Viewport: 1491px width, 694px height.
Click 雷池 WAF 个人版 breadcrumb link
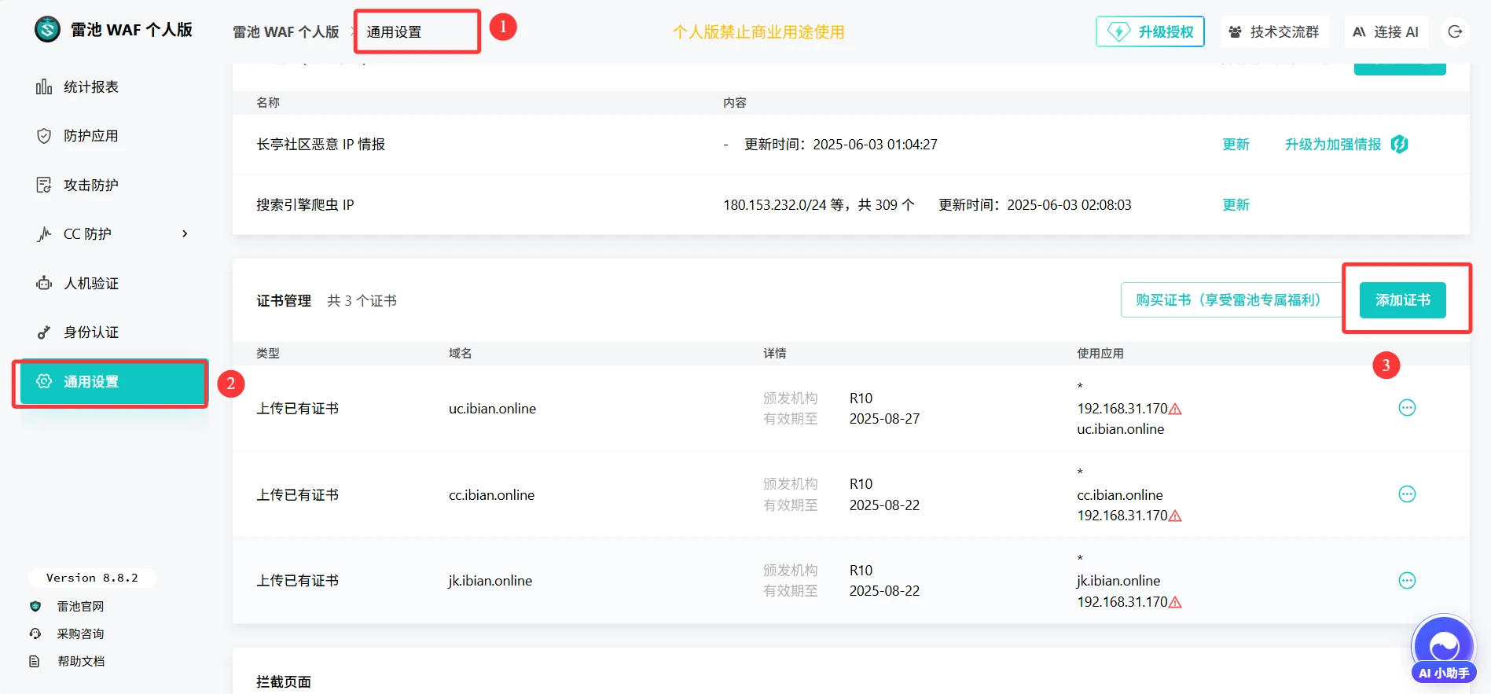click(x=286, y=32)
